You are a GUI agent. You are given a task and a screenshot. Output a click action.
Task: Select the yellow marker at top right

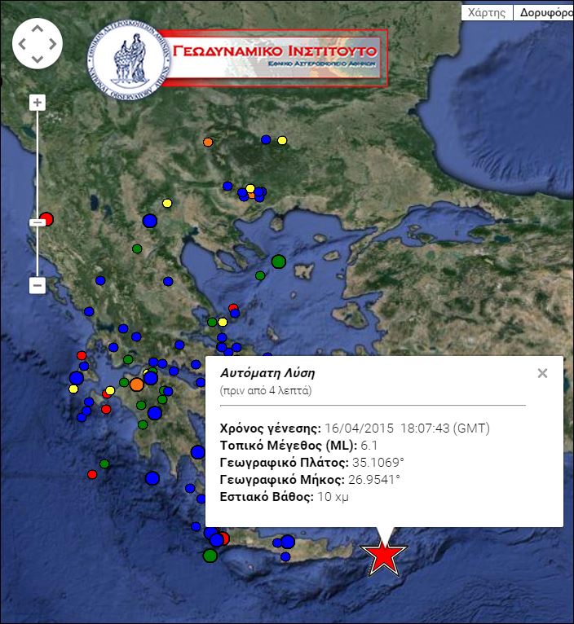[282, 140]
